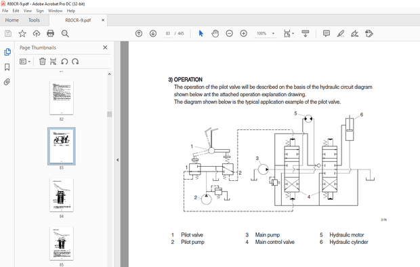420x267 pixels.
Task: Click 'Hydraulic cylinder' legend text
Action: pyautogui.click(x=349, y=242)
